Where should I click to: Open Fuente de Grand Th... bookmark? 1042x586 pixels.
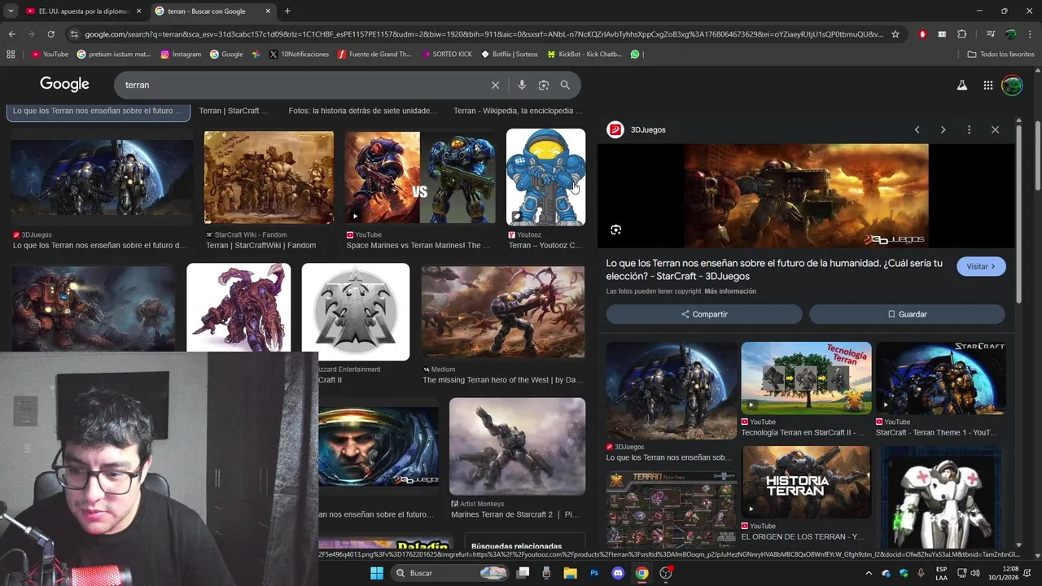(374, 54)
